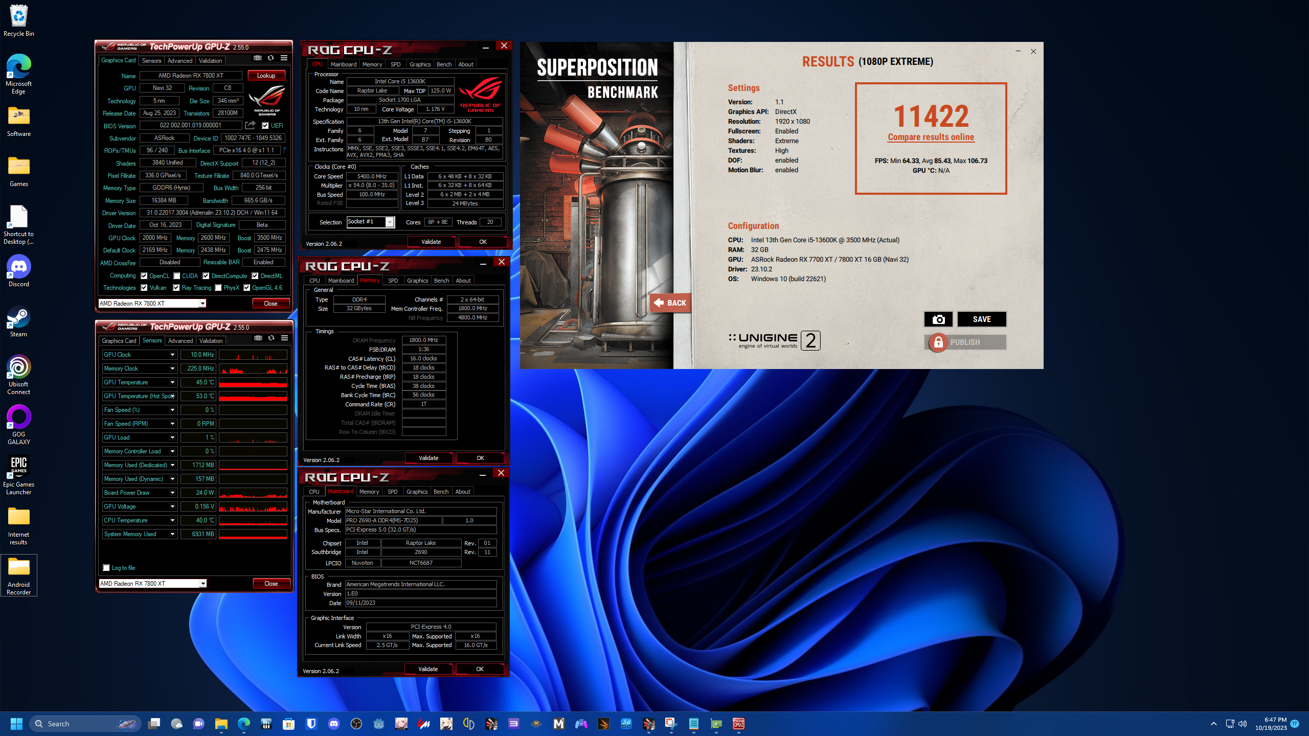Open Bench tab in middle CPU-Z window
This screenshot has width=1309, height=736.
[x=441, y=281]
